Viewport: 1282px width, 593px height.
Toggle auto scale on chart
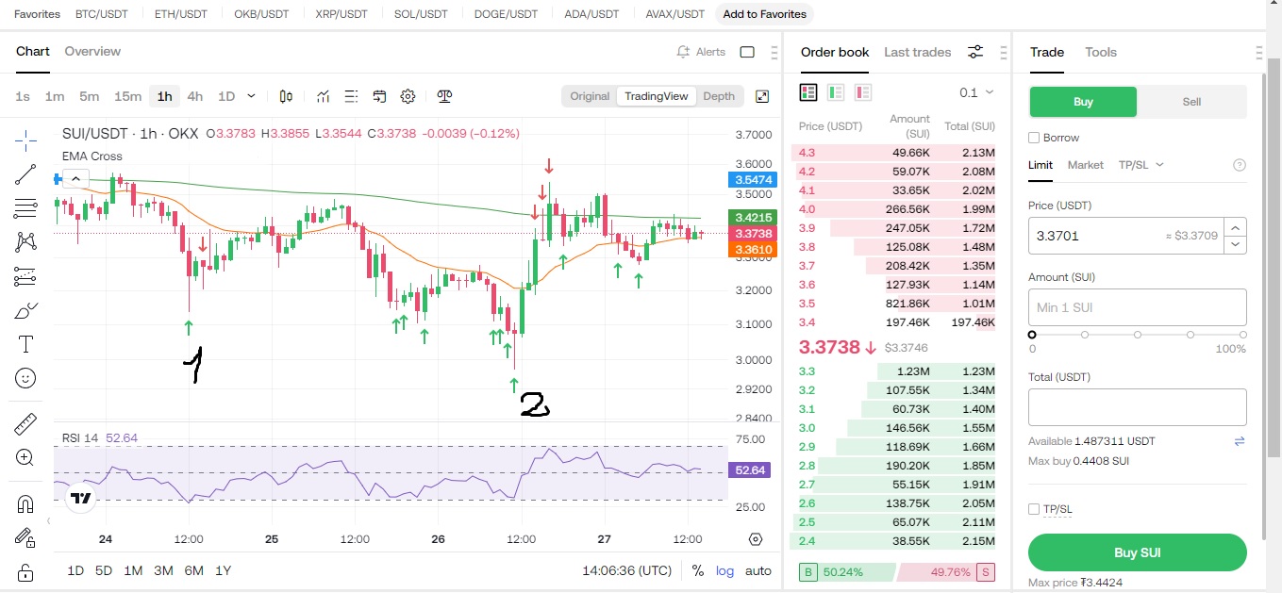(758, 570)
